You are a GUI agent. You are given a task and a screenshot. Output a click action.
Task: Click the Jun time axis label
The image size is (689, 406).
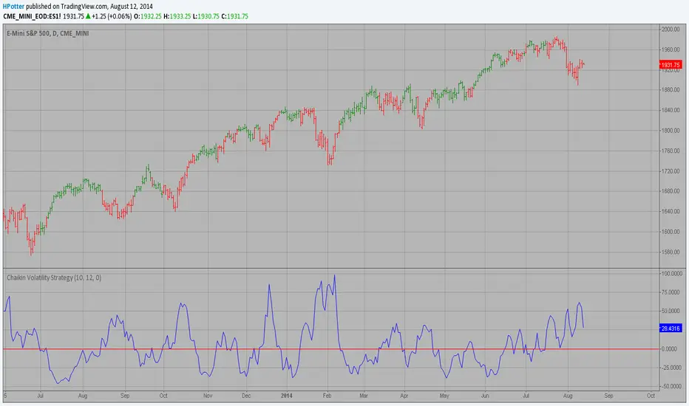485,396
